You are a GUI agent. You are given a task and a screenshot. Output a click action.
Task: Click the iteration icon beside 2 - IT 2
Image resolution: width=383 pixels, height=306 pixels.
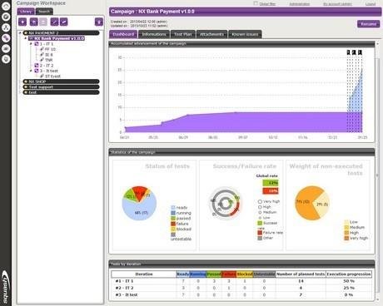point(37,66)
